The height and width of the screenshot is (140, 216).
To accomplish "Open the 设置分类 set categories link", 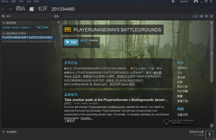I will (x=183, y=114).
